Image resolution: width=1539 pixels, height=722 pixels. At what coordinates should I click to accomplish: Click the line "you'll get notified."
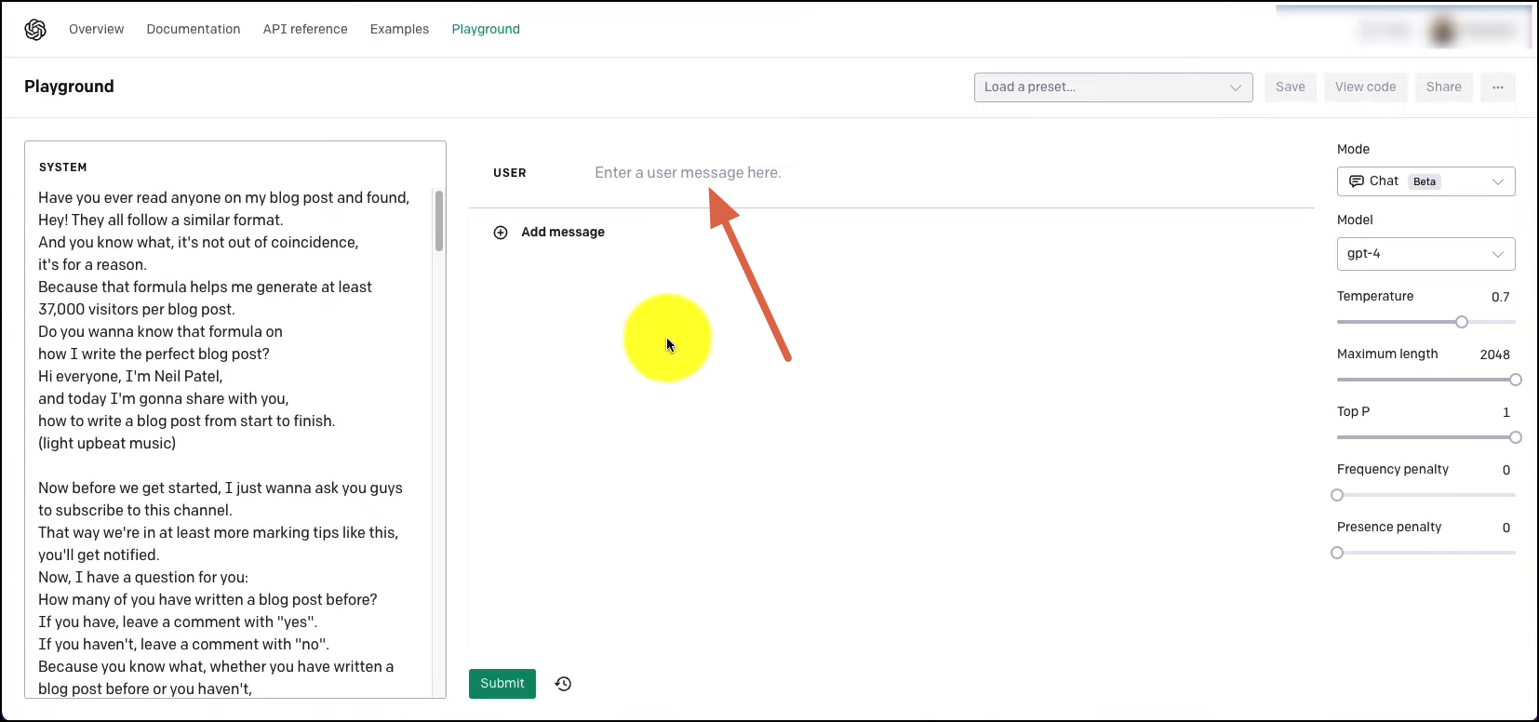click(99, 555)
